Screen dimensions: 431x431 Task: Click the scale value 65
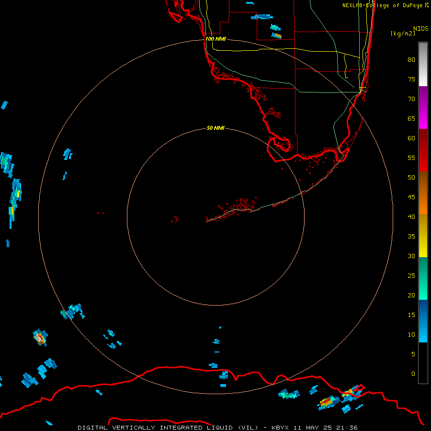(x=411, y=118)
